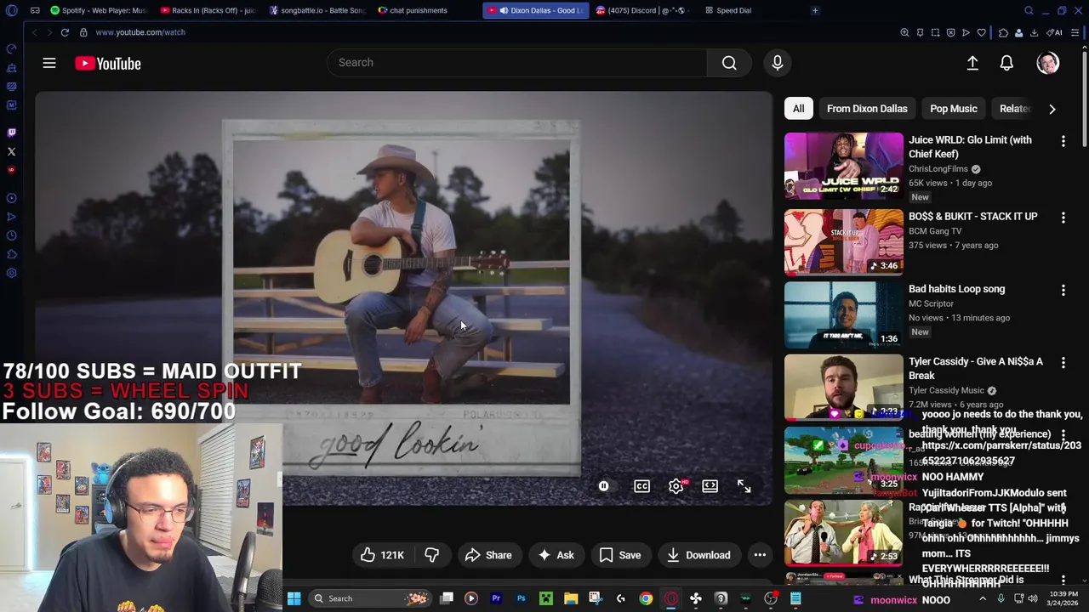The image size is (1089, 612).
Task: Show hidden system tray icons chevron
Action: 983,598
